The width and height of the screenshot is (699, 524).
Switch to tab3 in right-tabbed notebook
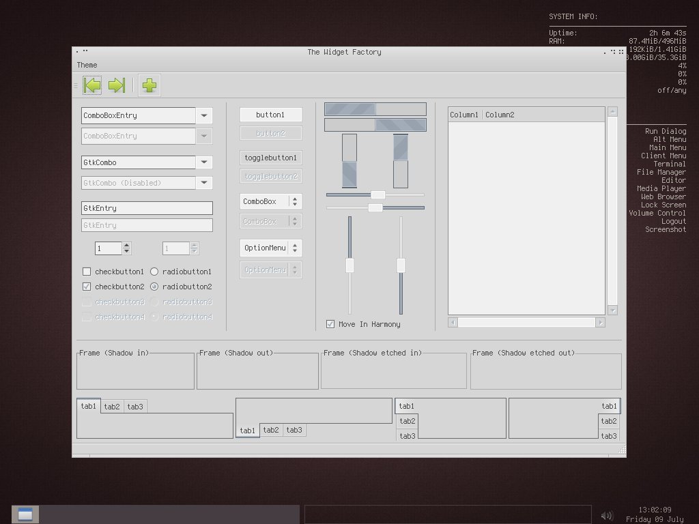click(x=609, y=436)
